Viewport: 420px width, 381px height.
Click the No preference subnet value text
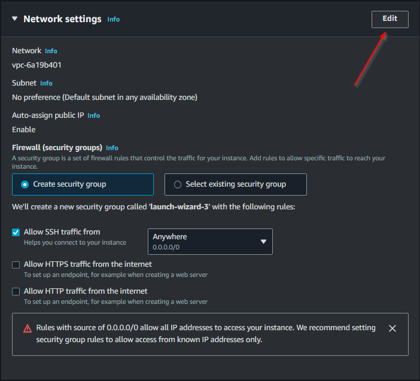(x=105, y=97)
